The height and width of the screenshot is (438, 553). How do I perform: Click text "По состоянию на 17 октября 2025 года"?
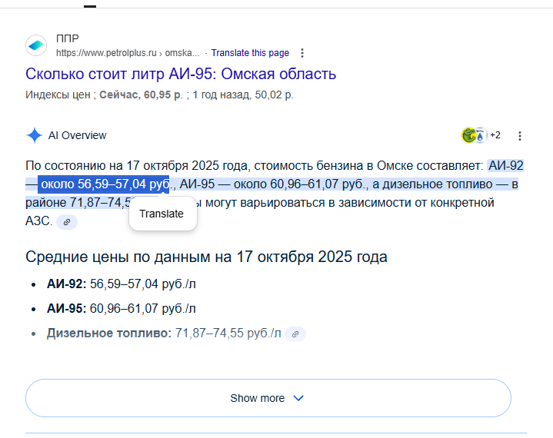[x=138, y=166]
